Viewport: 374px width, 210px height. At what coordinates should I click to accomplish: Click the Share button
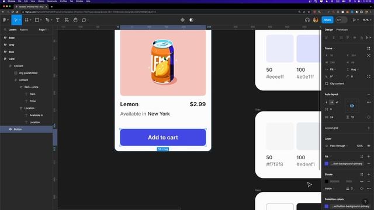point(327,20)
